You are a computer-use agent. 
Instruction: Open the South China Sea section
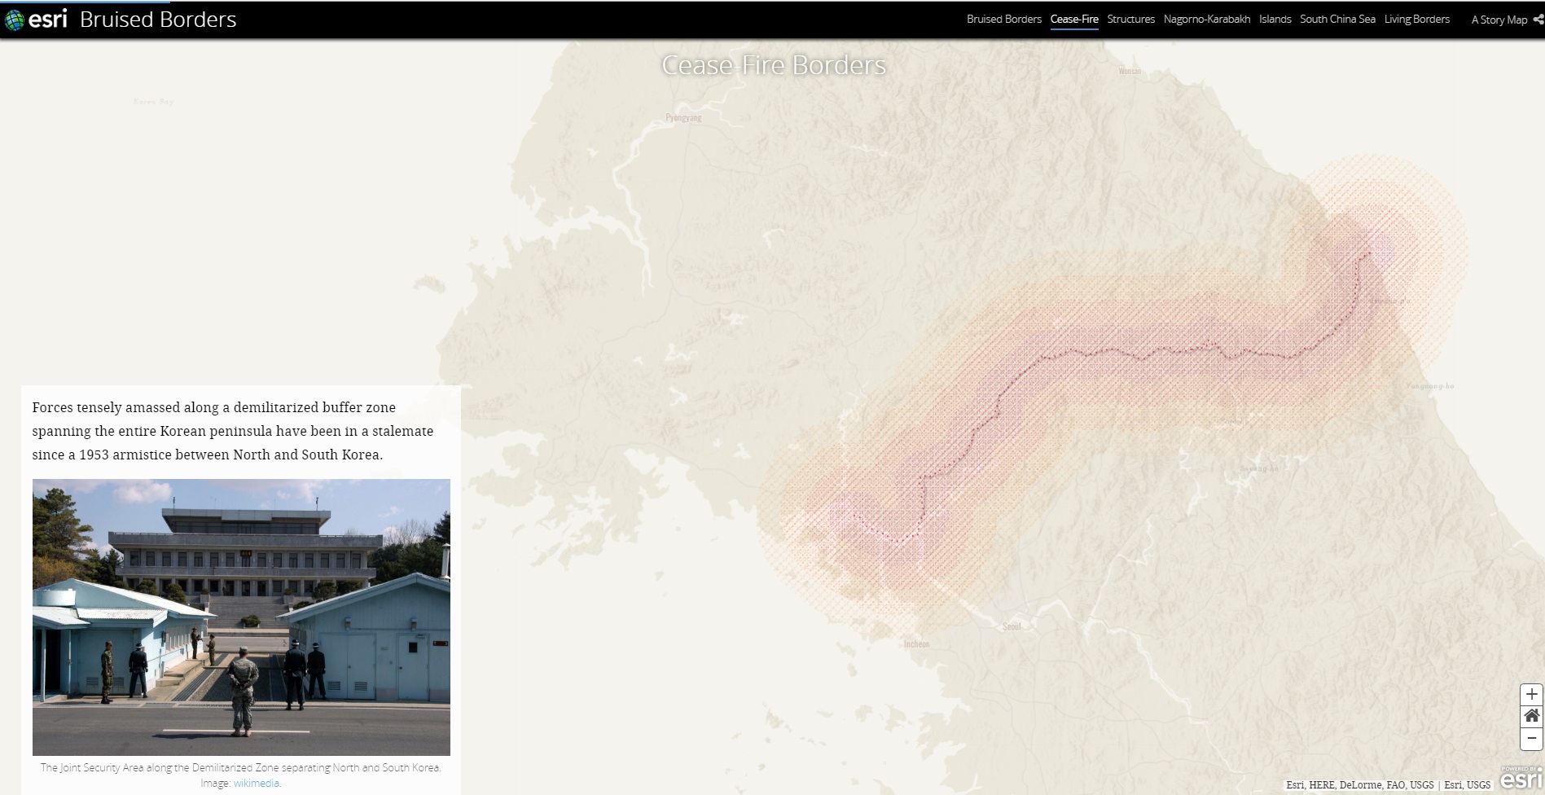[1337, 20]
